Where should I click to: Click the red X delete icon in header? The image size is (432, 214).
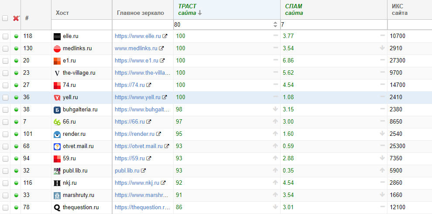tap(16, 18)
